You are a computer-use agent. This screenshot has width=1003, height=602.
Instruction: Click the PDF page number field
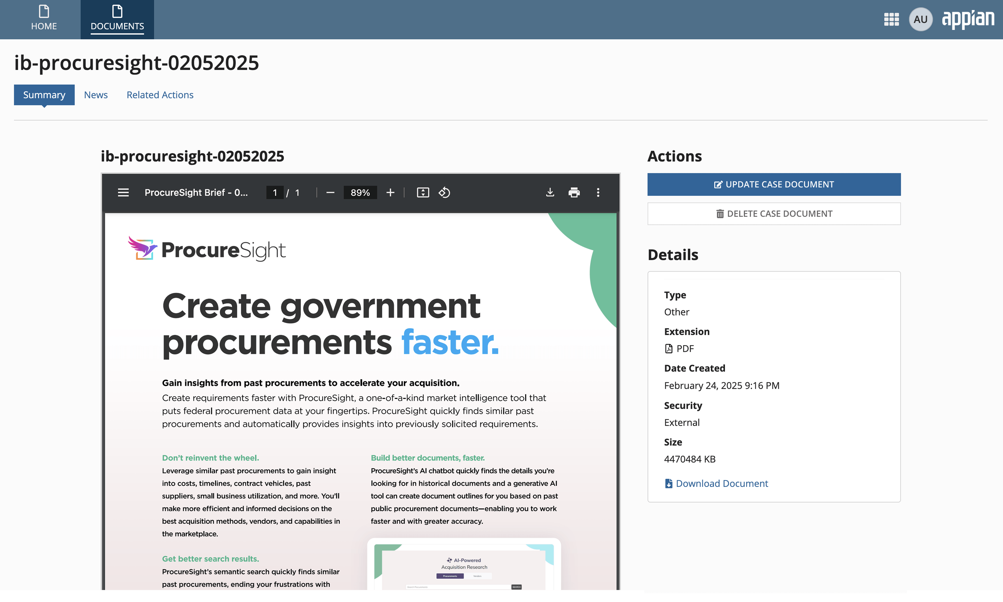(275, 192)
